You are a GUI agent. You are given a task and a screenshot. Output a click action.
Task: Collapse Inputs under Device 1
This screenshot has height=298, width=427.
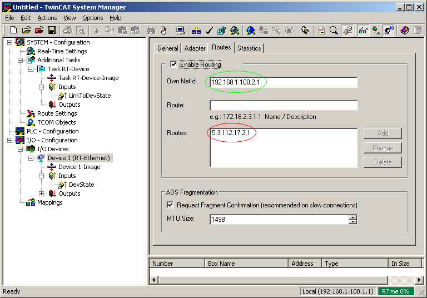coord(41,176)
